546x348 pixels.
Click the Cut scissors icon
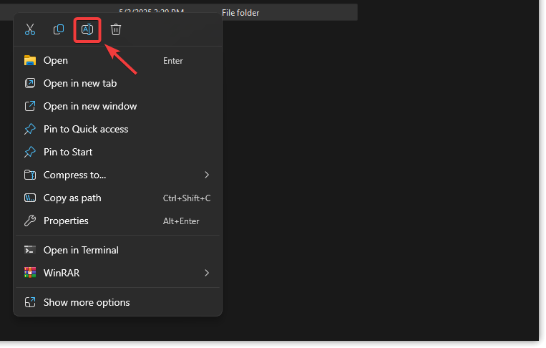pyautogui.click(x=29, y=29)
